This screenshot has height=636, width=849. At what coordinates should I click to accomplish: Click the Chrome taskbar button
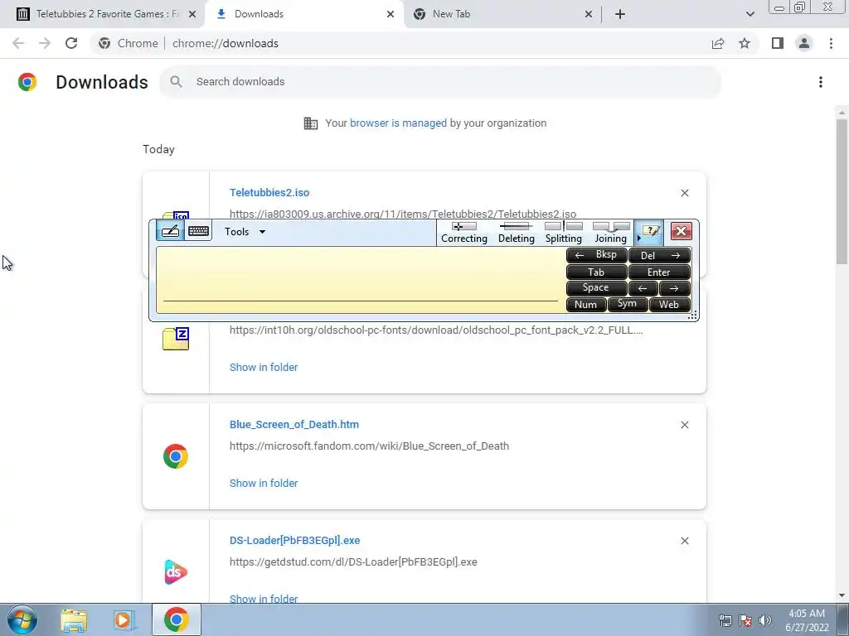click(176, 619)
